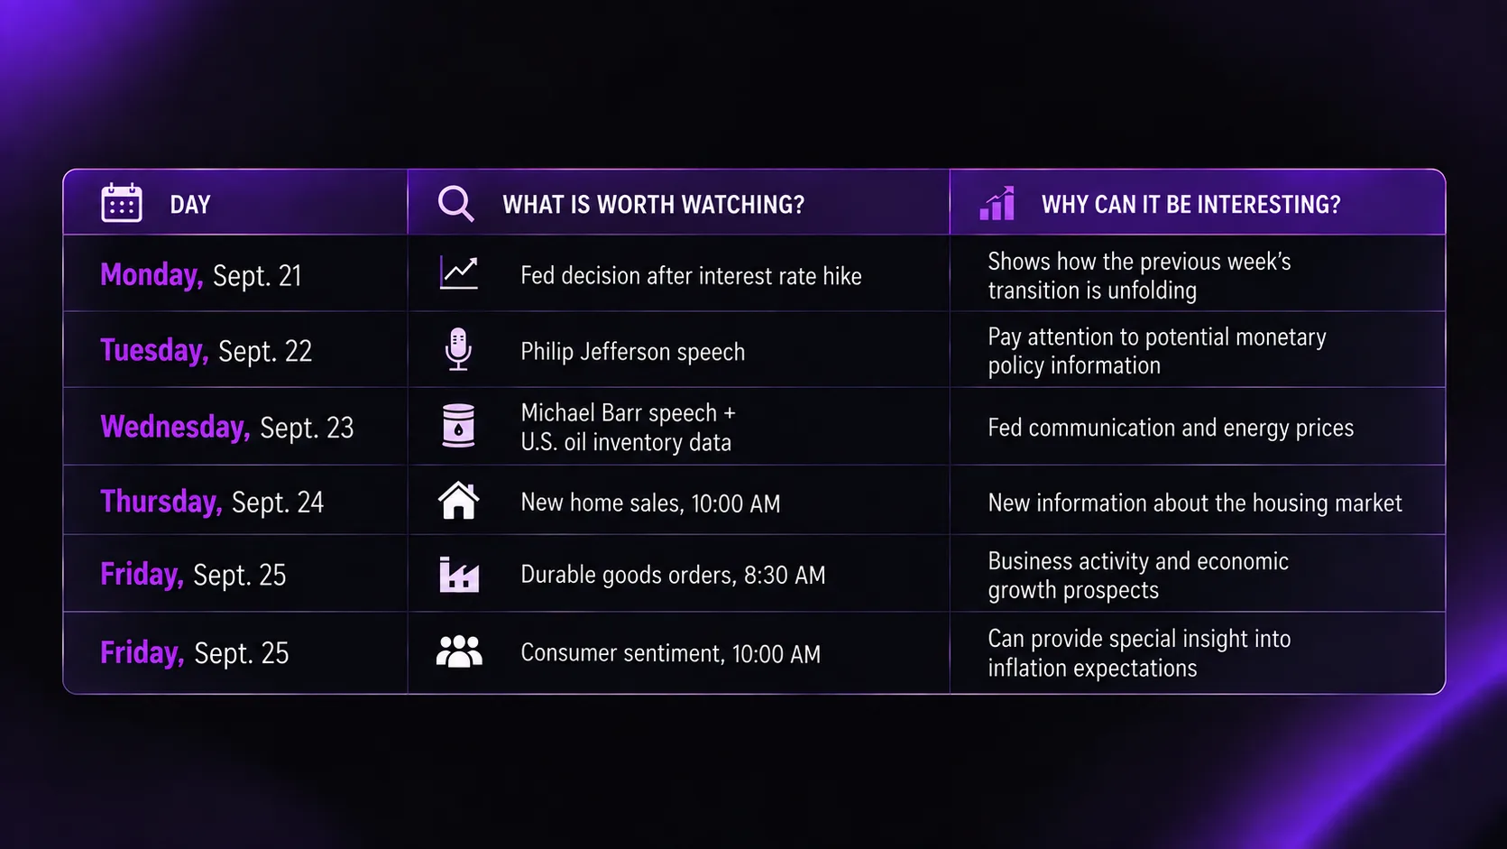Viewport: 1507px width, 849px height.
Task: Click the bar chart growth icon
Action: tap(997, 203)
